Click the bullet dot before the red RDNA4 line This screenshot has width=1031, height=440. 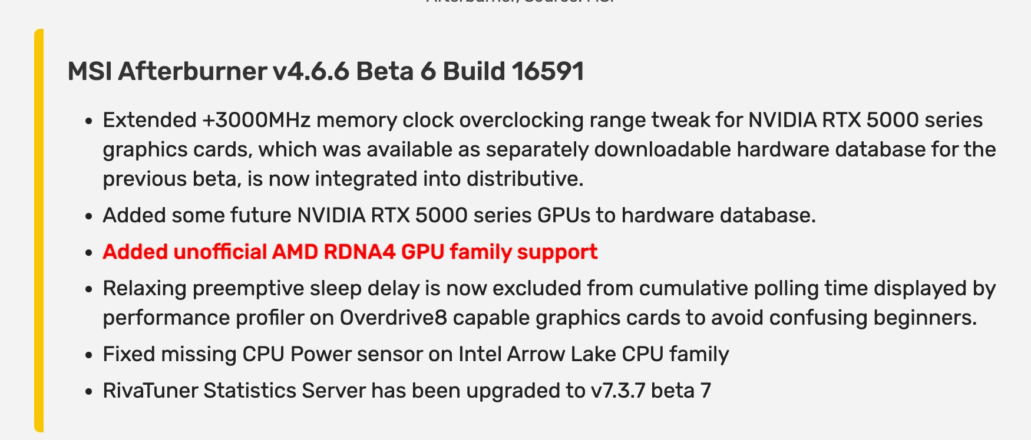(89, 254)
